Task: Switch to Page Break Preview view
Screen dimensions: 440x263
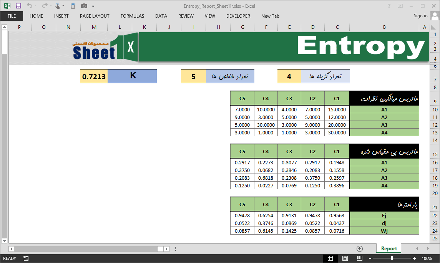Action: click(x=359, y=258)
